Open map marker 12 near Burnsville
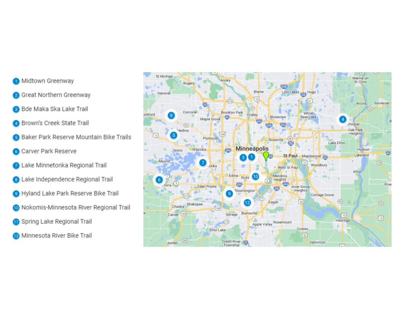 [x=247, y=203]
